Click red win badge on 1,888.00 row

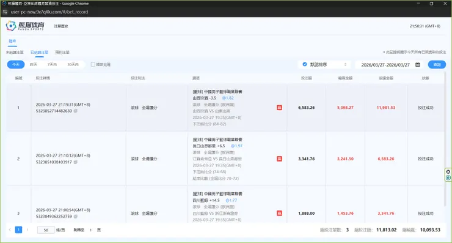coord(279,213)
